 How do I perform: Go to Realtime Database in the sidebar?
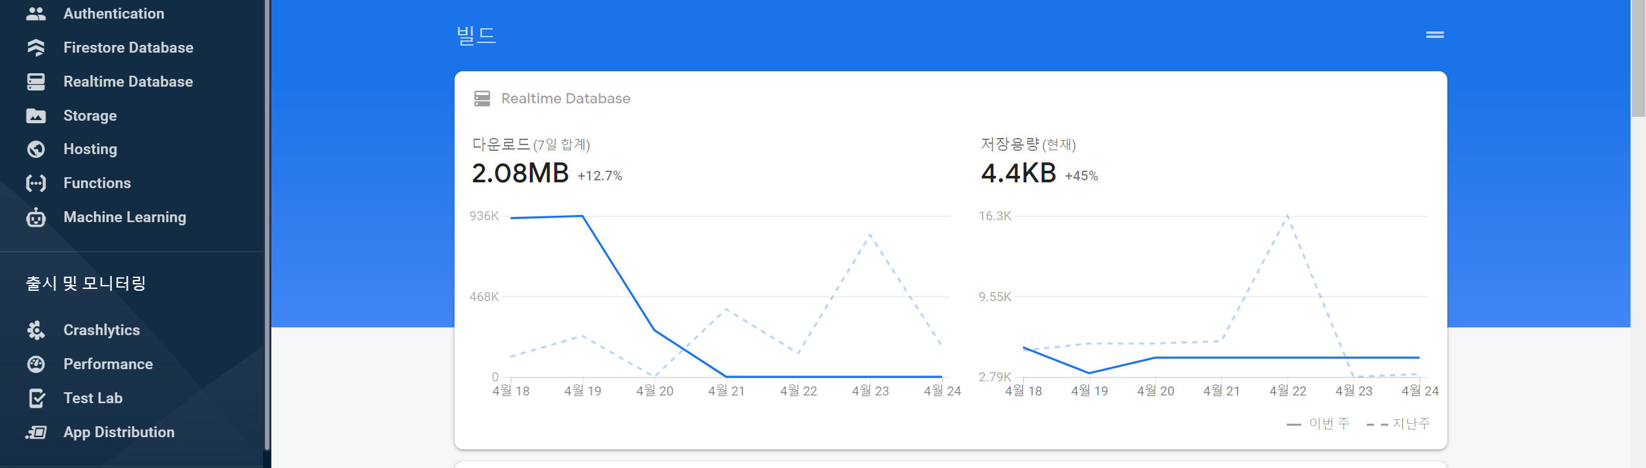point(128,82)
